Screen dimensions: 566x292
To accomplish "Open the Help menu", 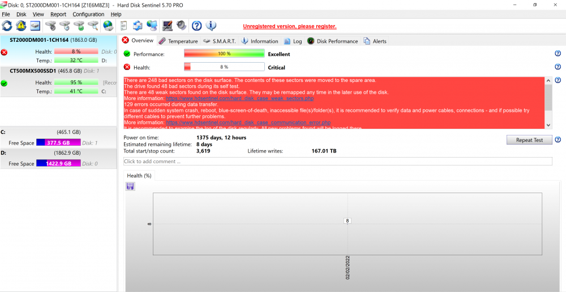I will coord(116,14).
